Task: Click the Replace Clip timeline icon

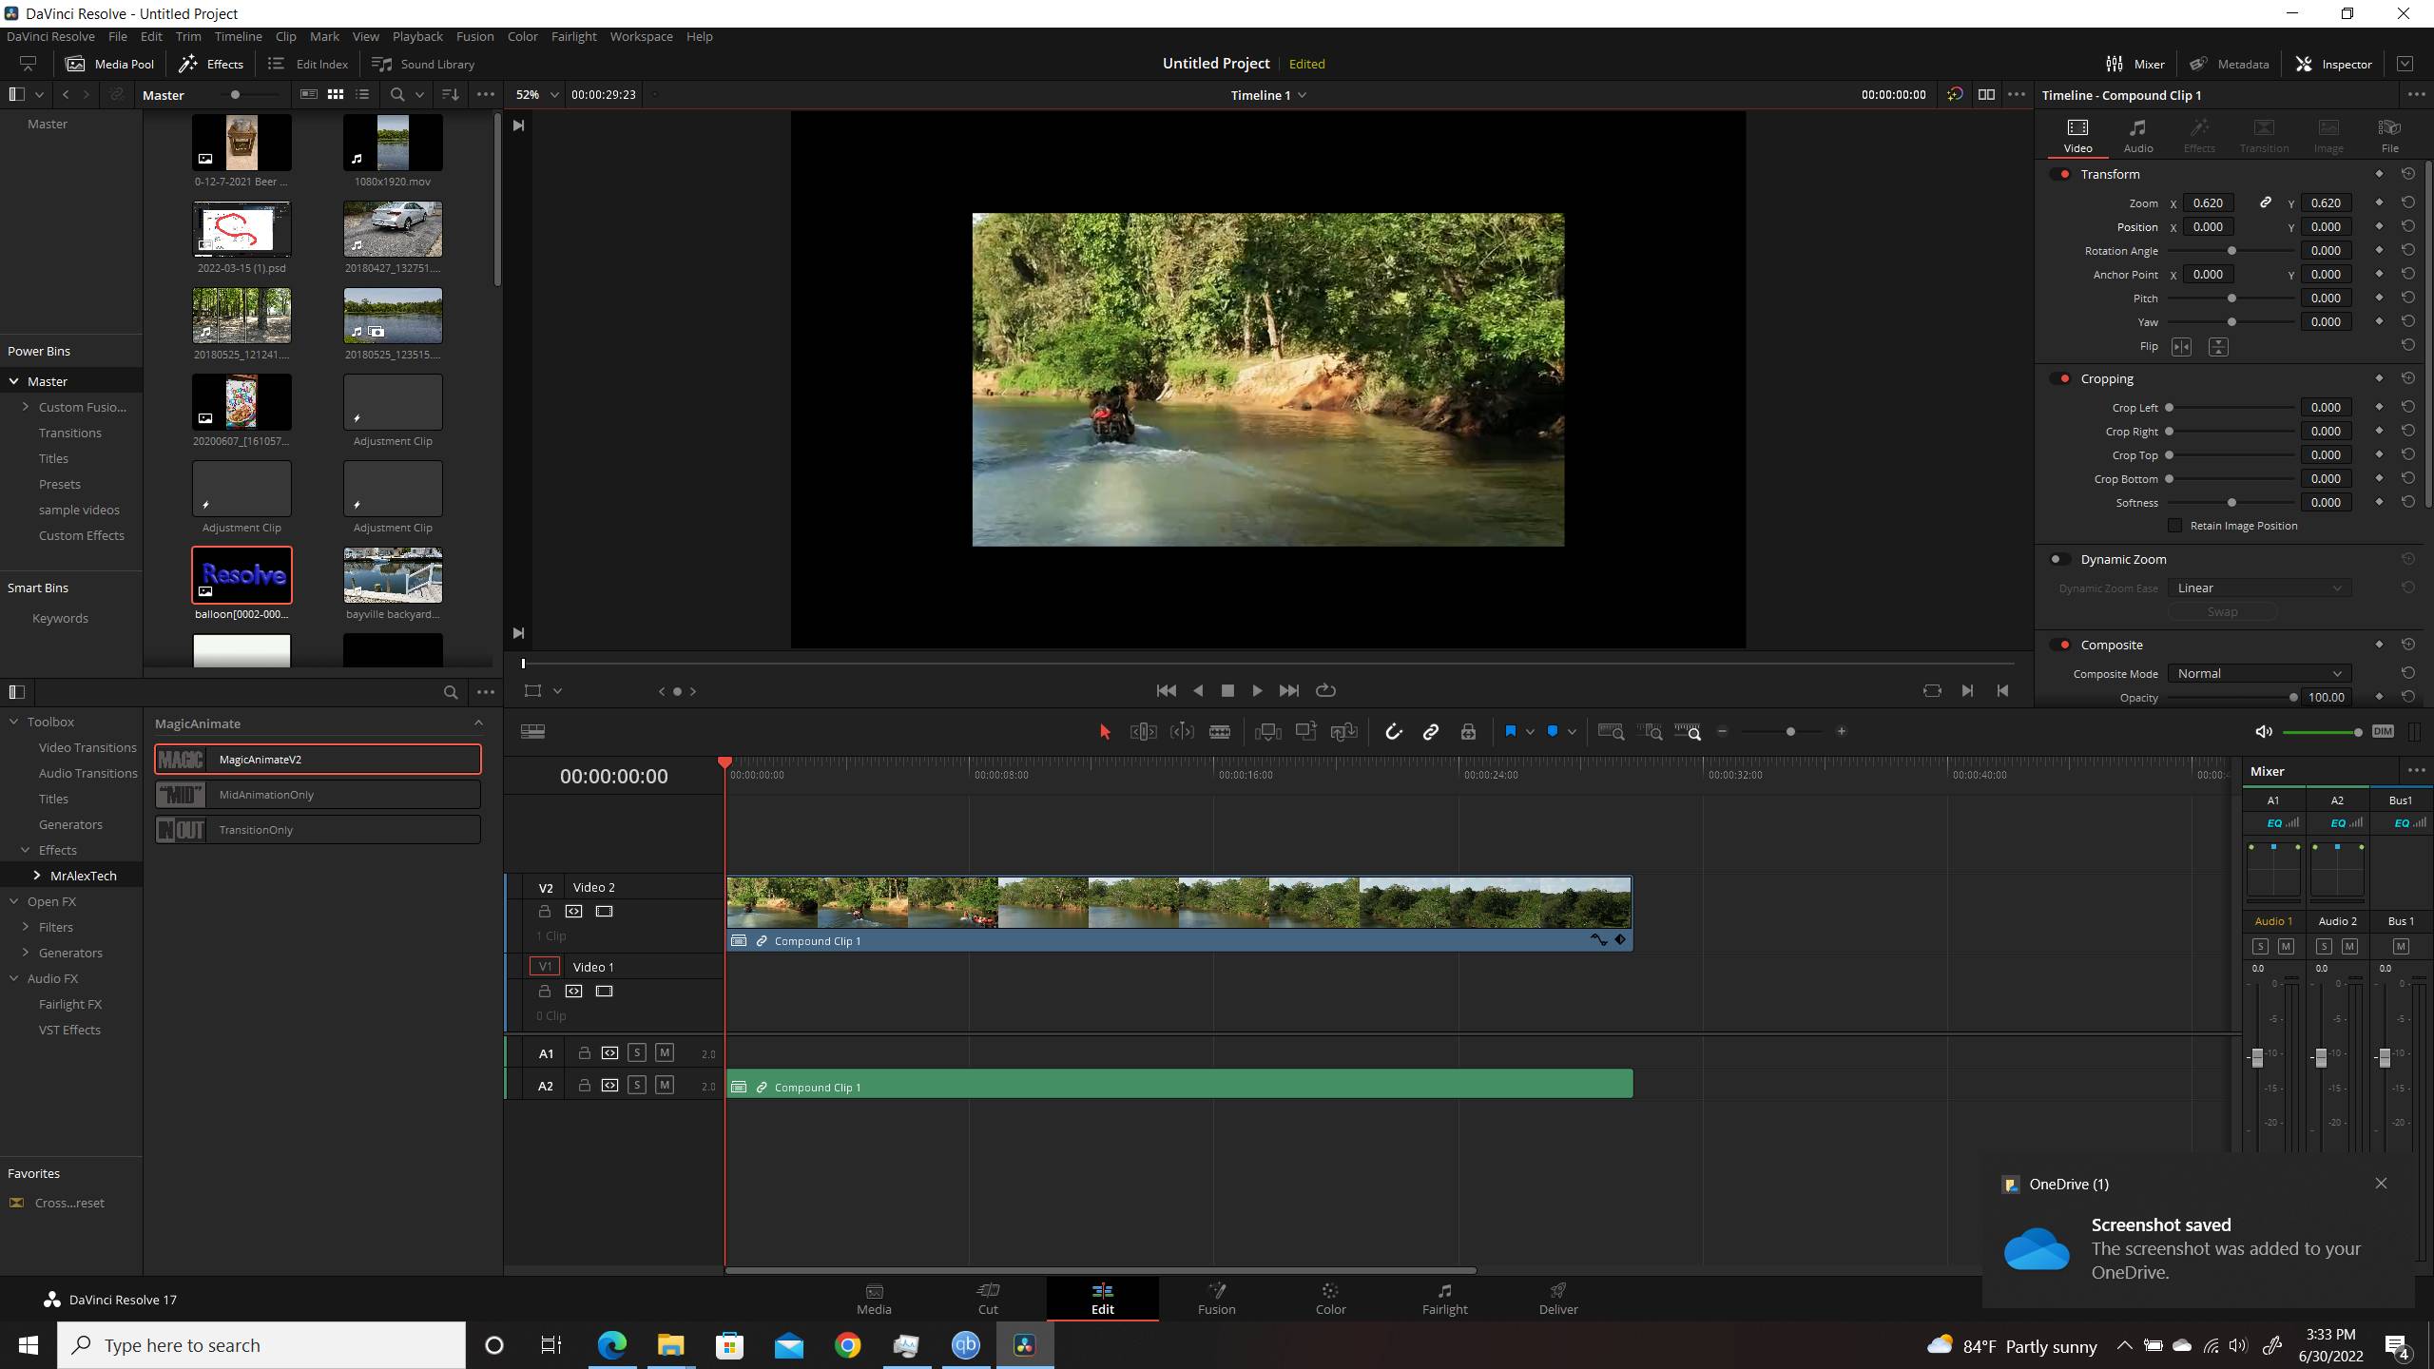Action: click(x=1343, y=731)
